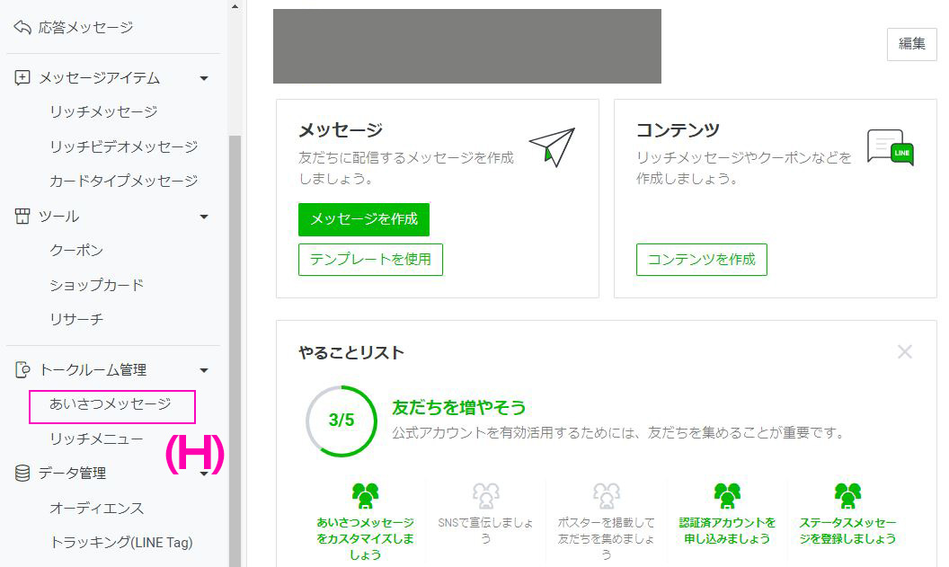Click the コンテンツ card title
949x567 pixels.
[678, 130]
